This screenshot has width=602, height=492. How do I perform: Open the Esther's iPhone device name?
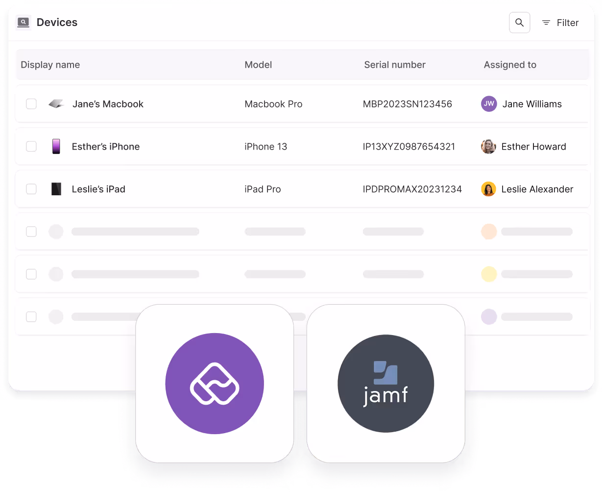tap(106, 147)
